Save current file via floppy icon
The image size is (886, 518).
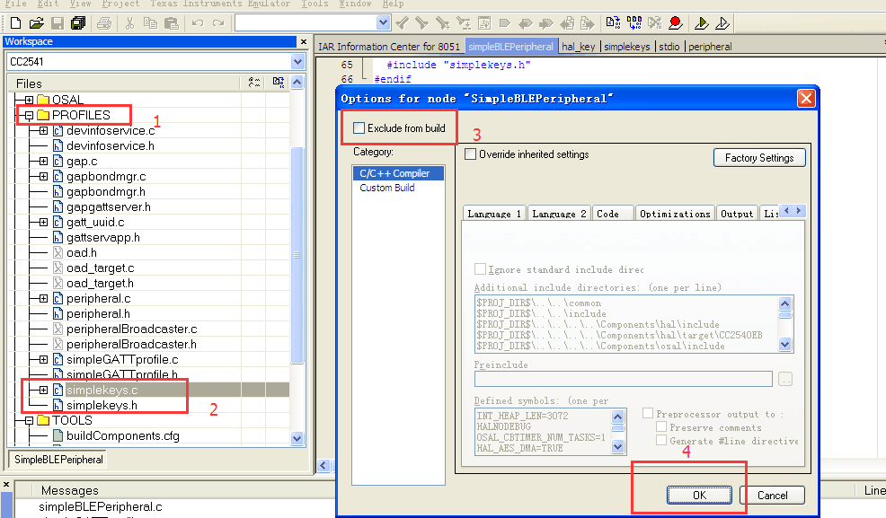click(x=58, y=23)
